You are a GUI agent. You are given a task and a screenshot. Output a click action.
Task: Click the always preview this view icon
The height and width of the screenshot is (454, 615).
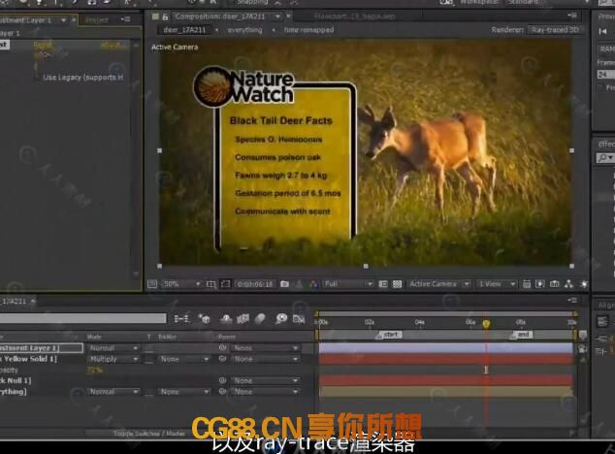point(152,283)
